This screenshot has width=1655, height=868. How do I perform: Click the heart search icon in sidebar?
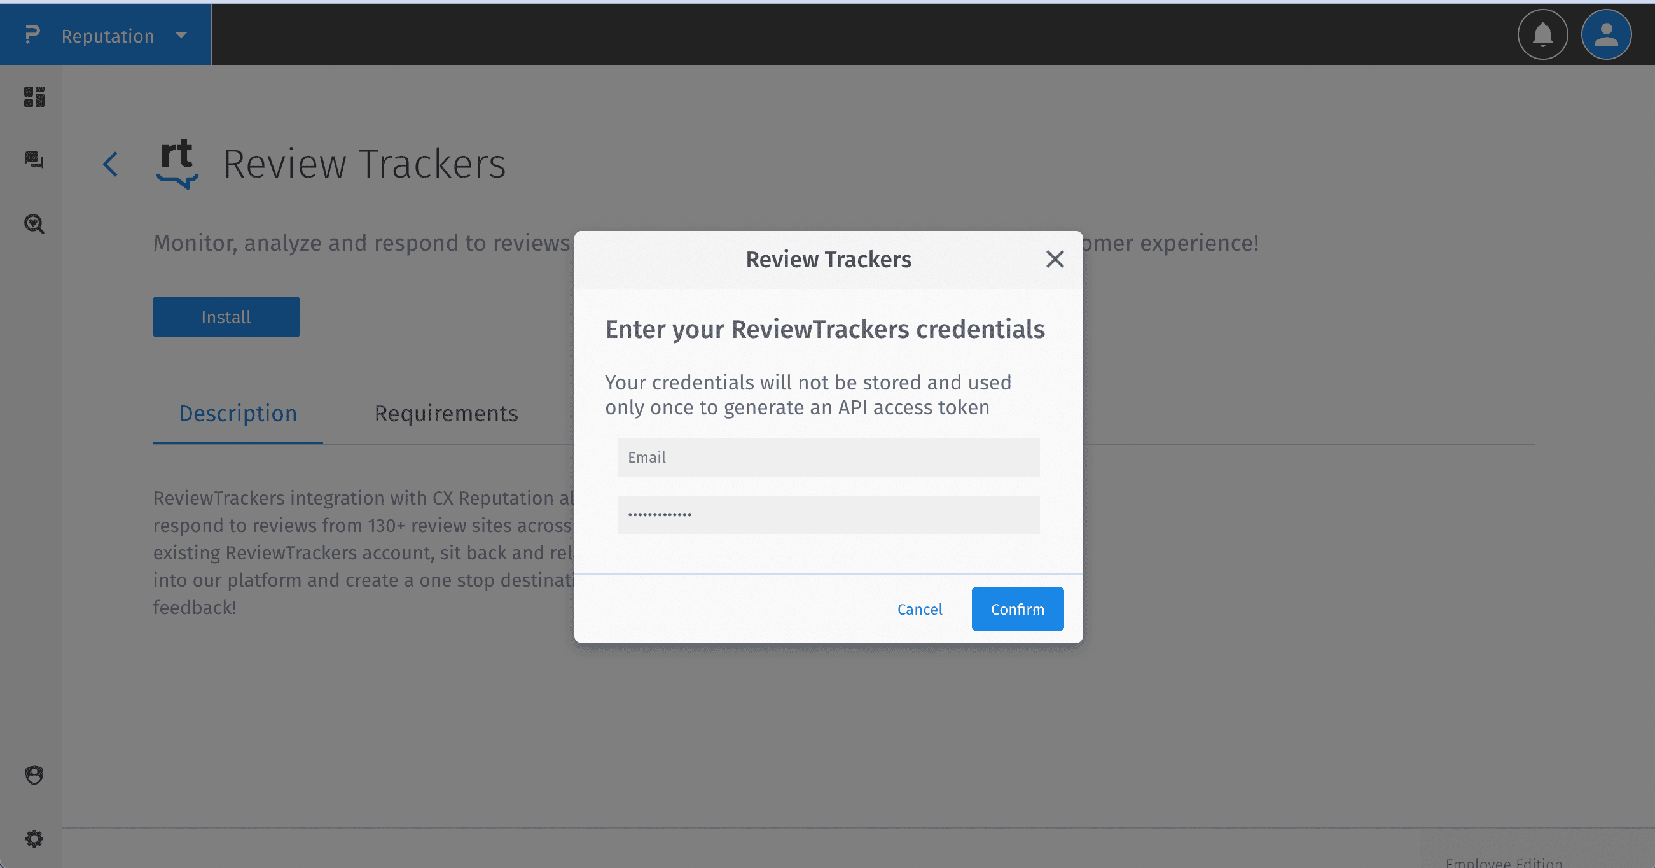pyautogui.click(x=34, y=224)
